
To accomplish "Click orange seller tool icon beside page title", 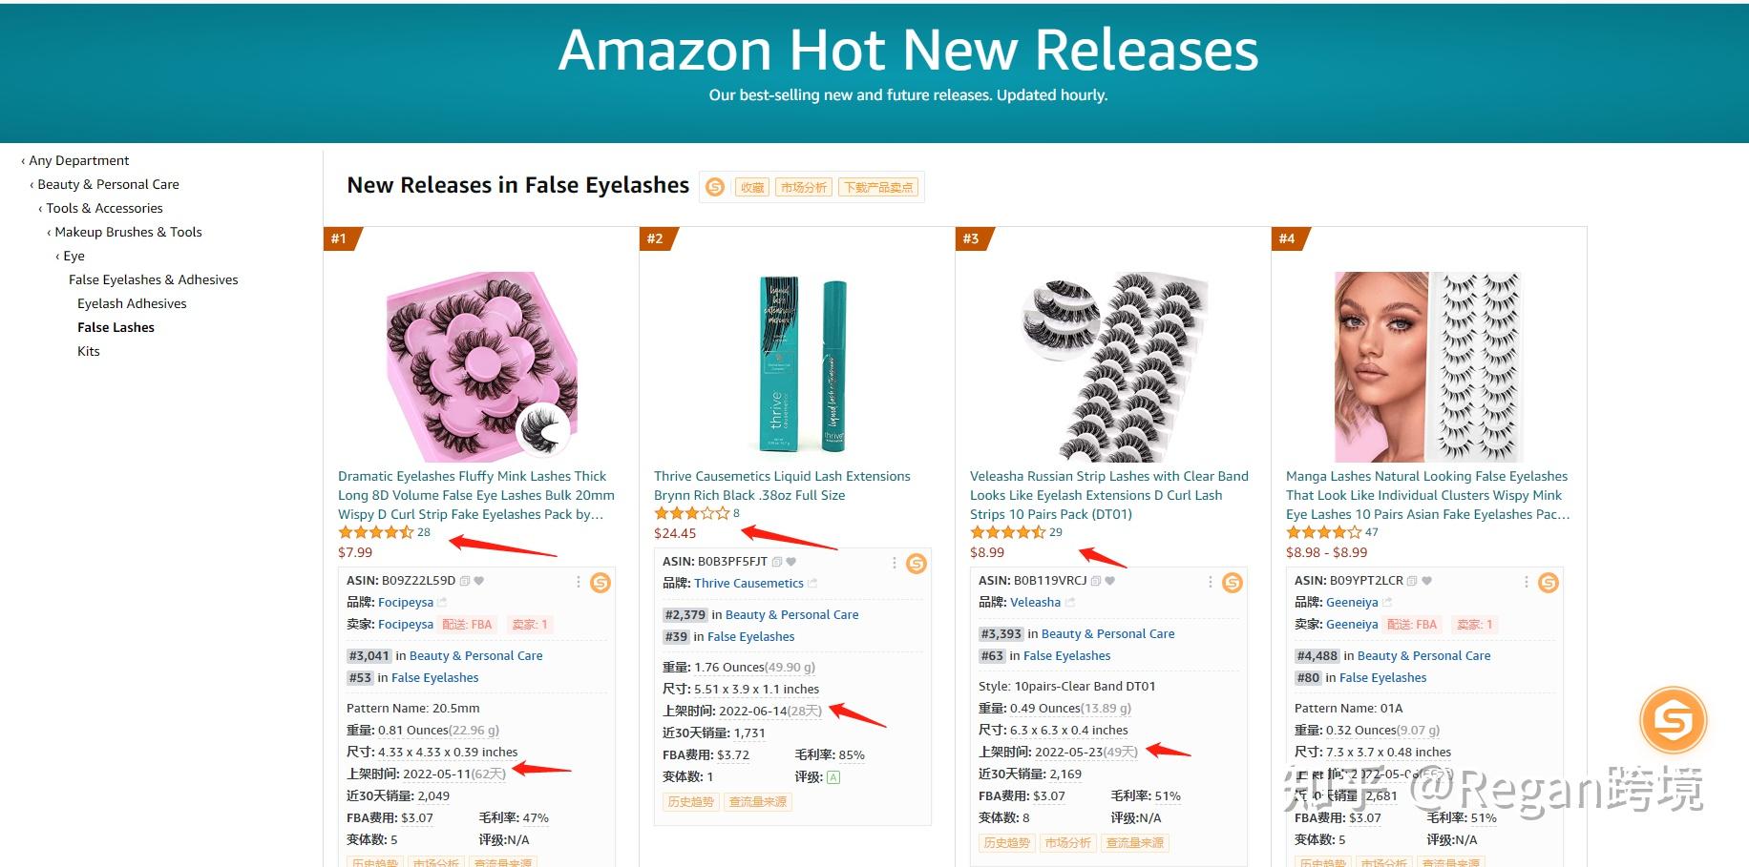I will pyautogui.click(x=715, y=187).
